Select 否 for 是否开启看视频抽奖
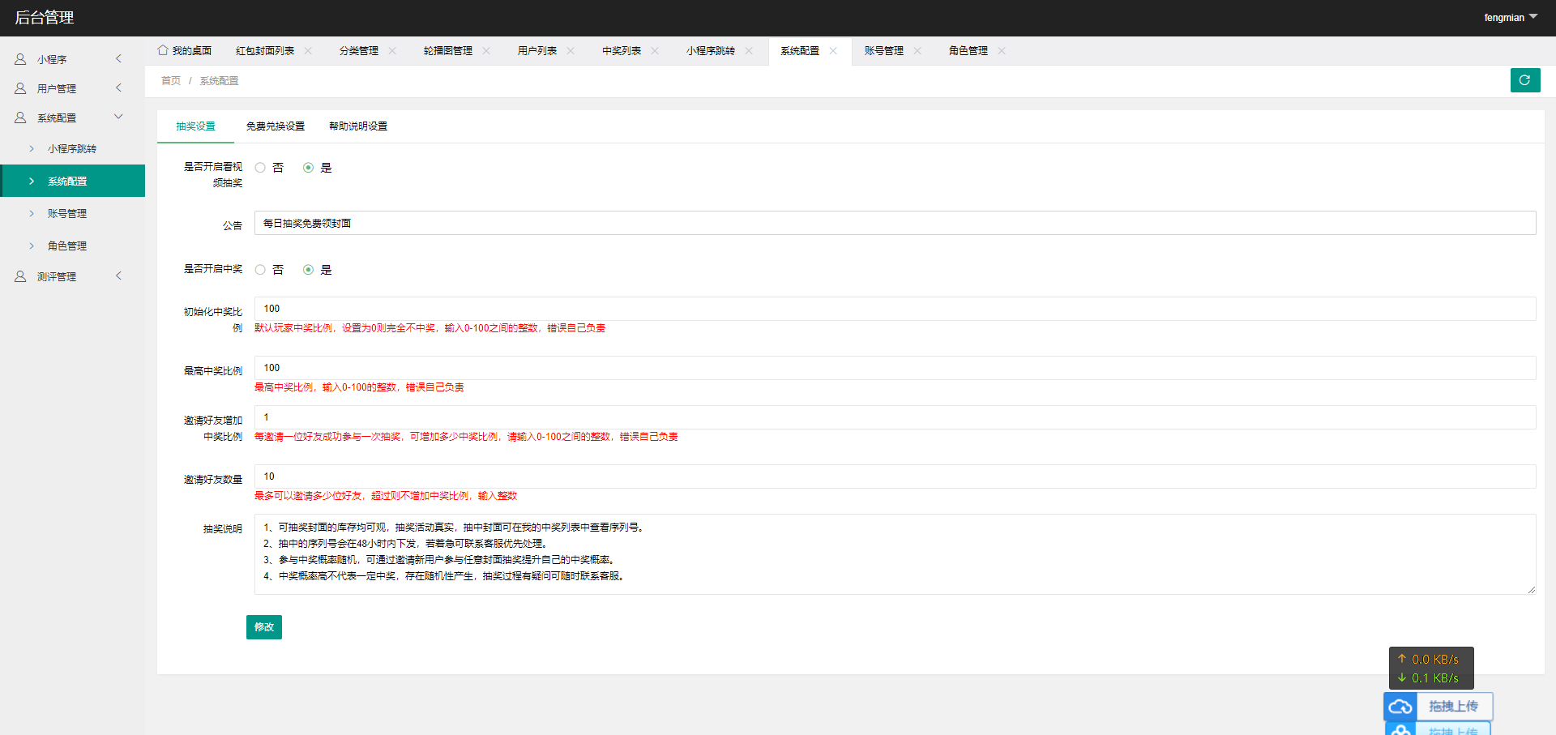This screenshot has width=1556, height=735. point(260,168)
